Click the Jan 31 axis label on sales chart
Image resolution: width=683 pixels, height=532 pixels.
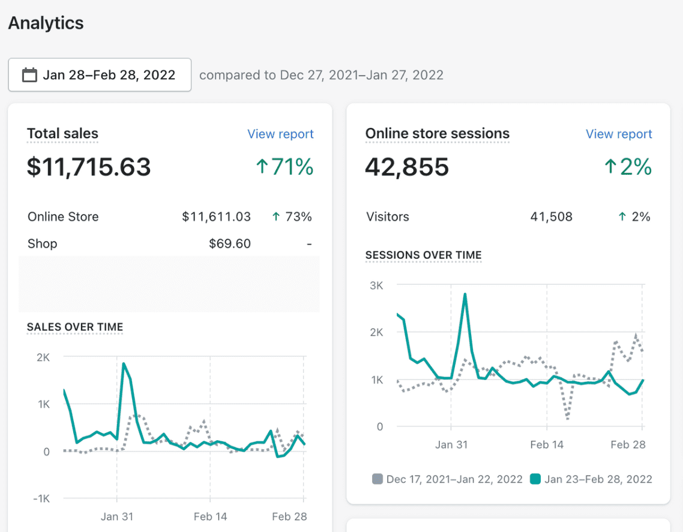click(x=117, y=517)
